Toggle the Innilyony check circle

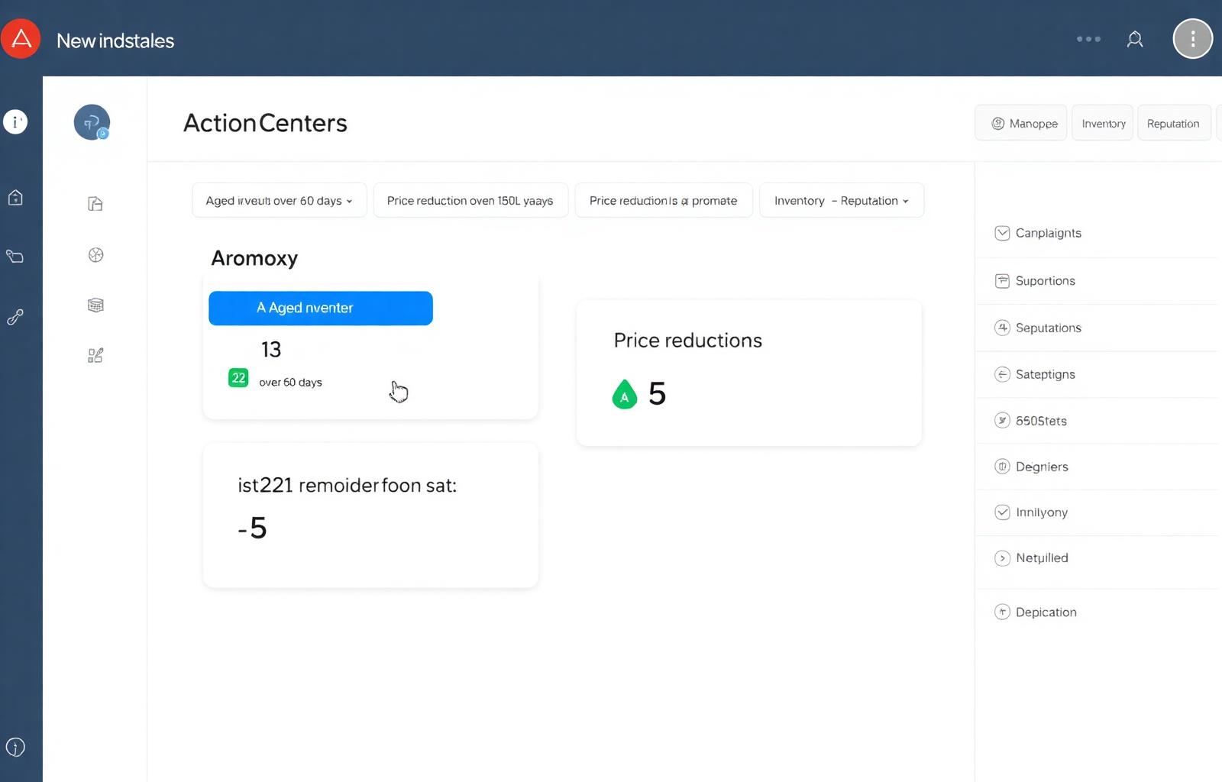click(1002, 512)
